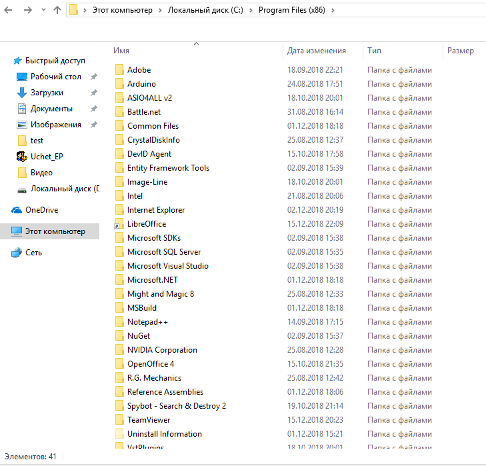Viewport: 486px width, 466px height.
Task: Click the folder icon in address bar
Action: click(x=73, y=10)
